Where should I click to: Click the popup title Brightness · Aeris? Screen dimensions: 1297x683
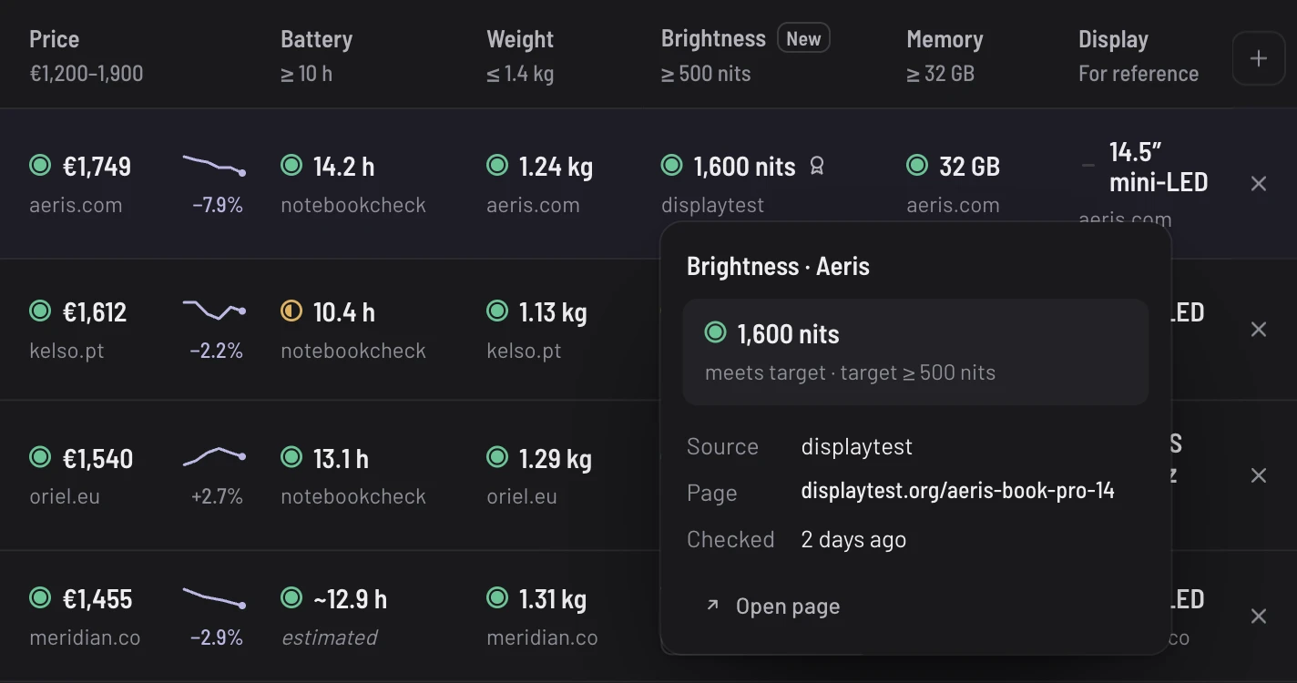pyautogui.click(x=778, y=266)
